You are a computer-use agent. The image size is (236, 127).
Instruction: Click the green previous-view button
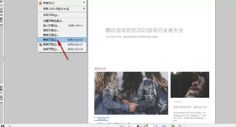(x=173, y=126)
